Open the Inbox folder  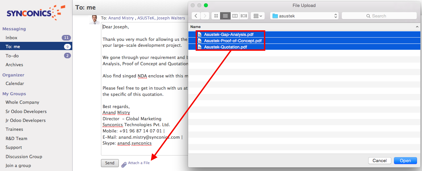point(12,38)
